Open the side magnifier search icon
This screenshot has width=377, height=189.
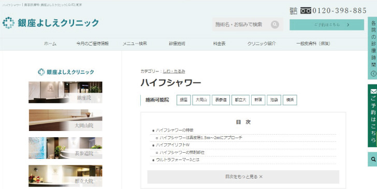tap(373, 159)
